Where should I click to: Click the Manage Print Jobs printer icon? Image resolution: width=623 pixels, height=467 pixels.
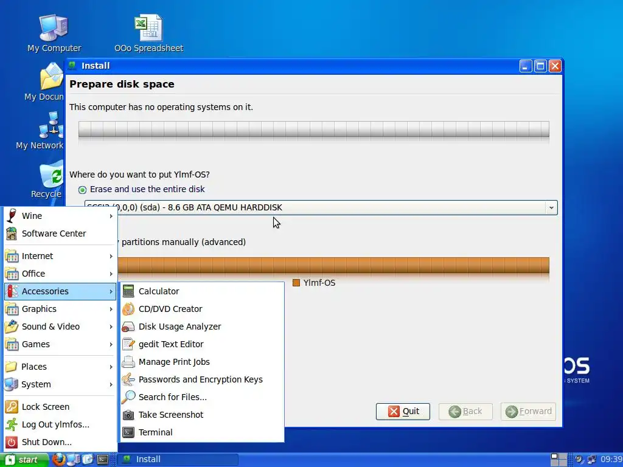point(128,362)
